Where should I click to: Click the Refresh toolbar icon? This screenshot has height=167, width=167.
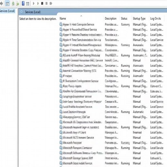(x=13, y=4)
